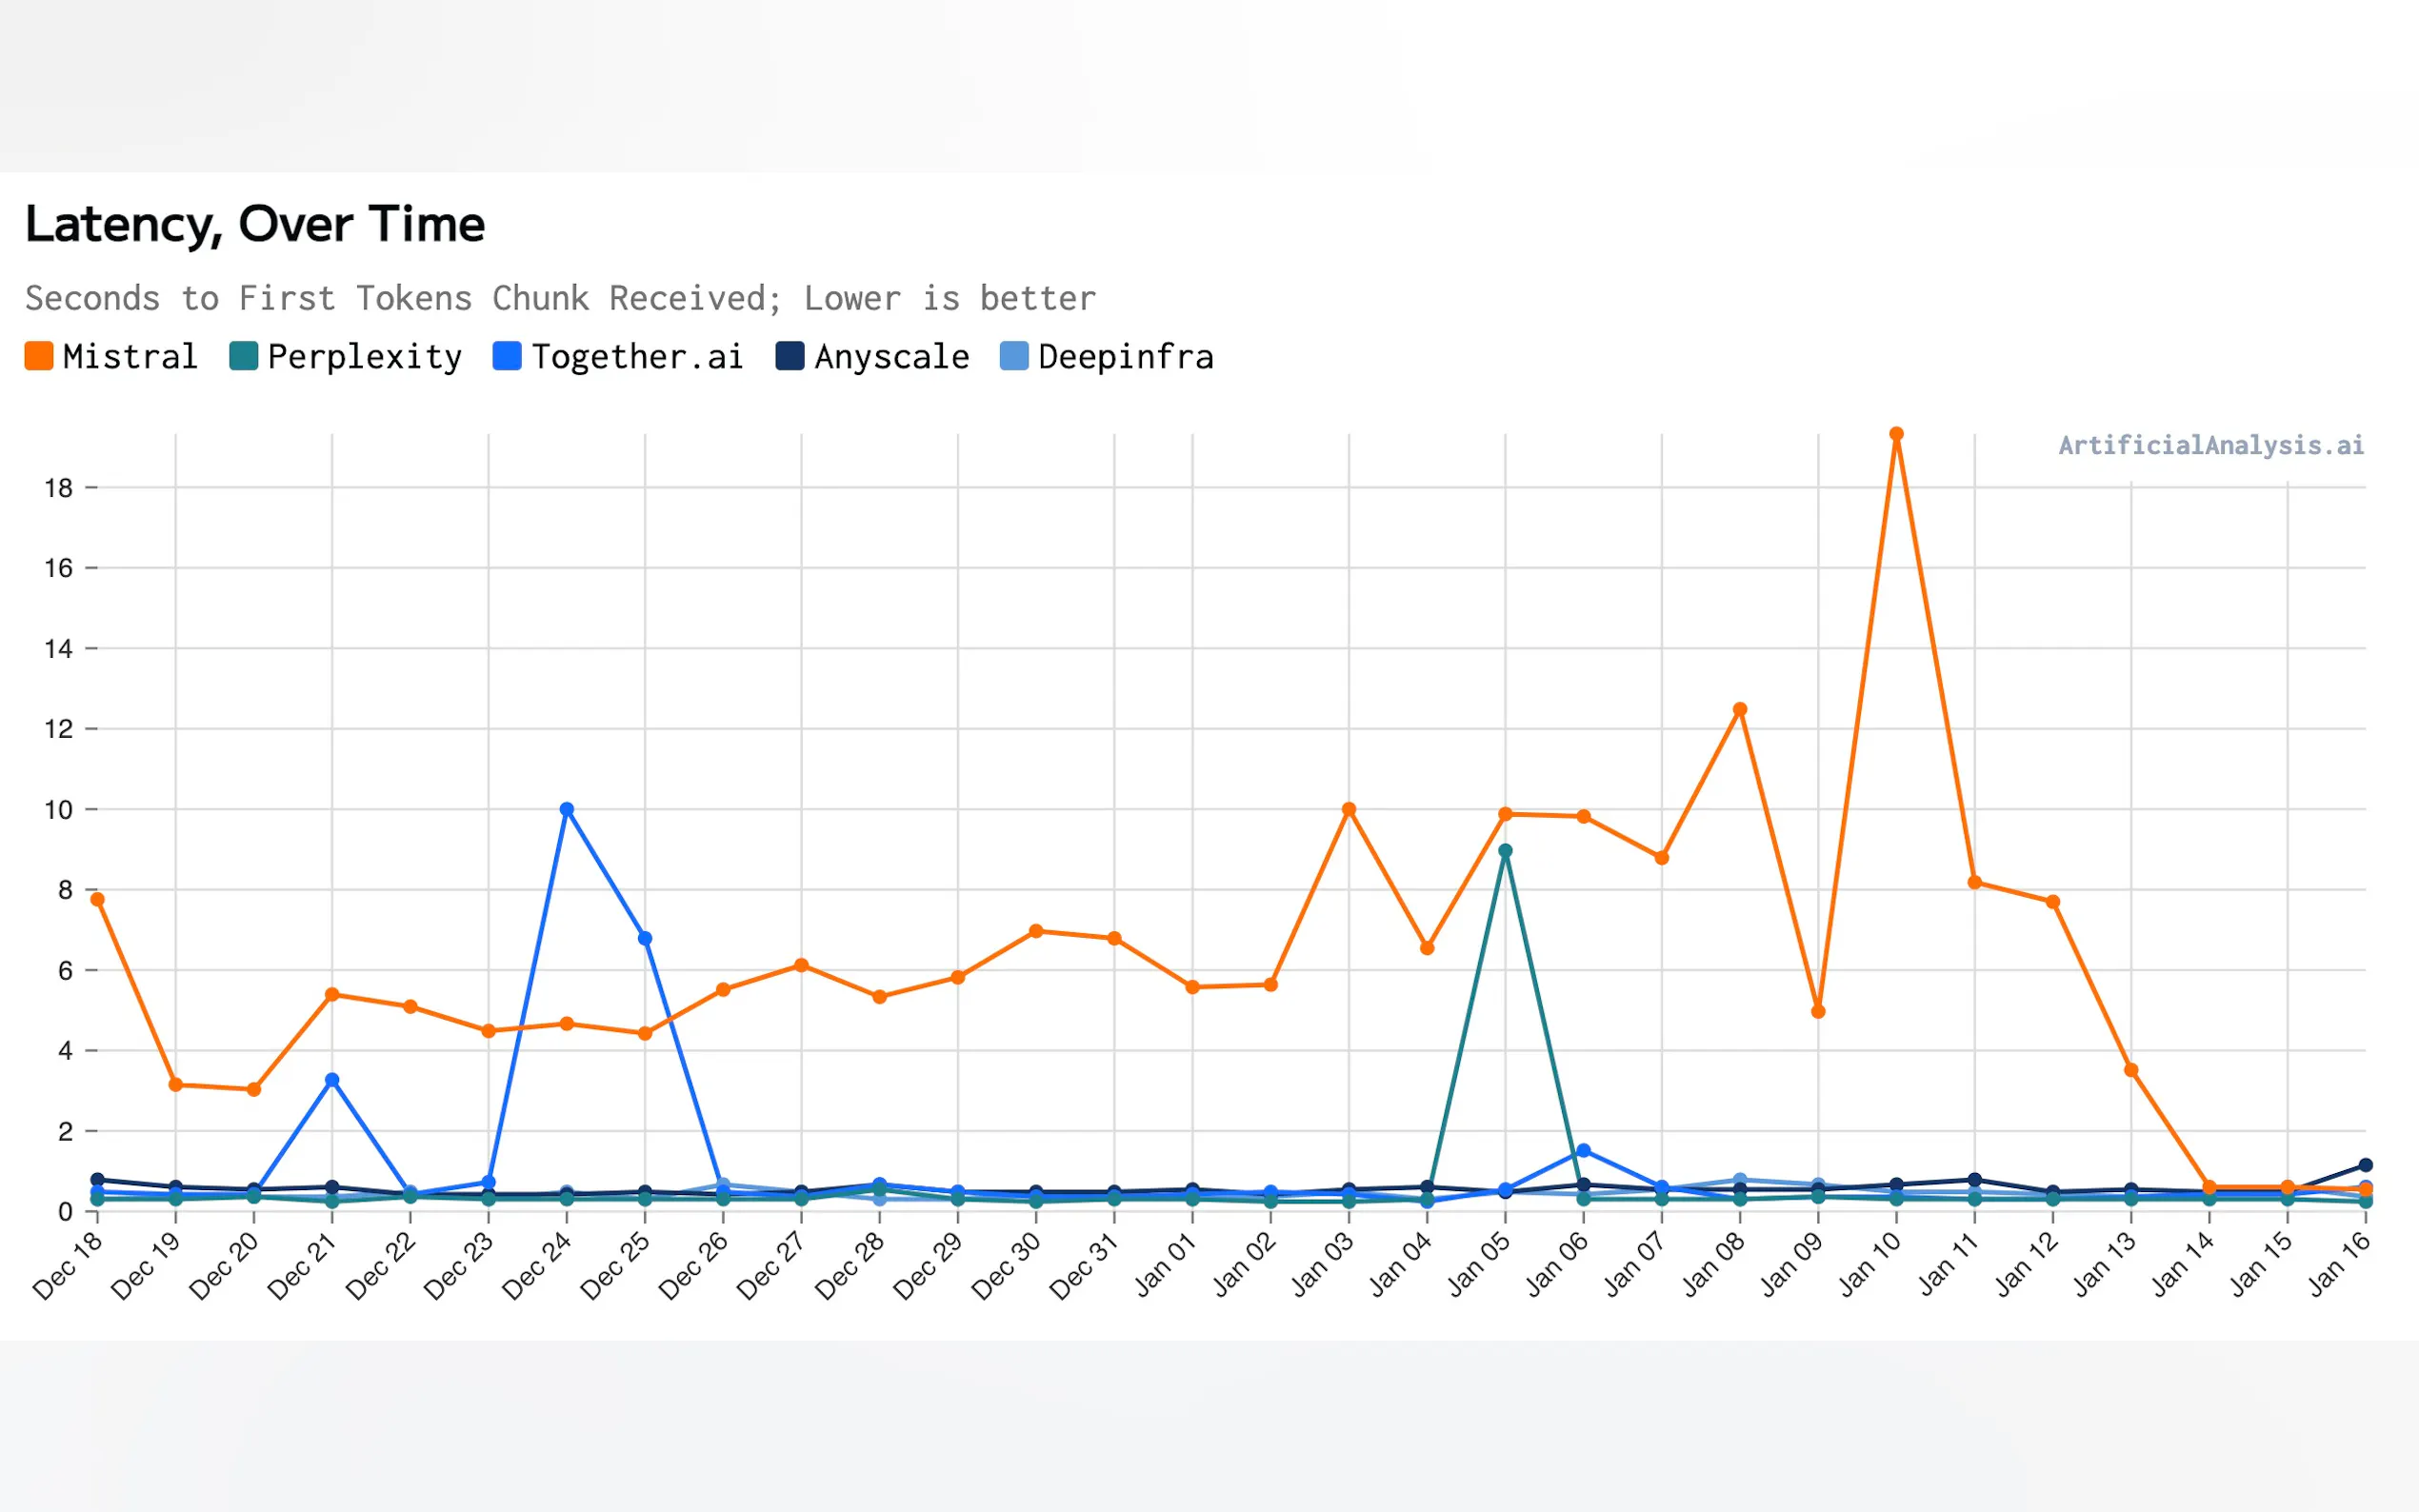Screen dimensions: 2419x1512
Task: Click the orange Mistral legend swatch
Action: point(39,356)
